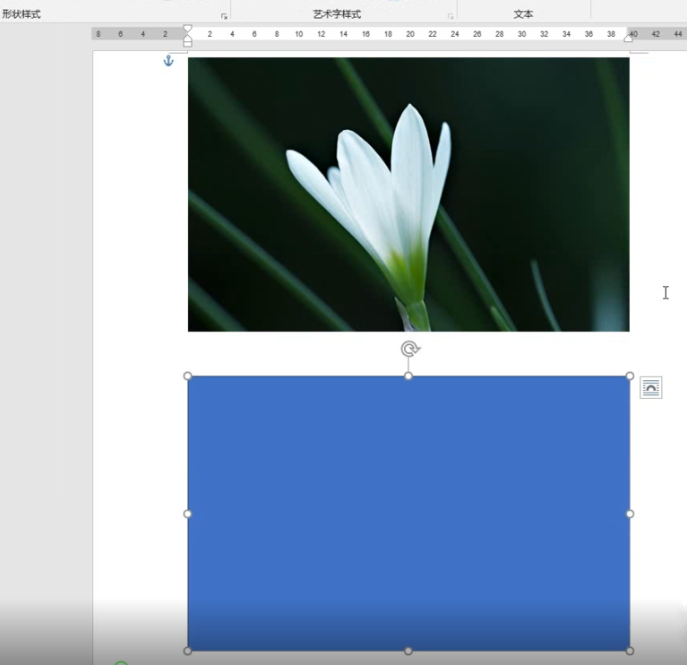Open the Layout Options button beside rectangle
Image resolution: width=687 pixels, height=665 pixels.
coord(651,388)
